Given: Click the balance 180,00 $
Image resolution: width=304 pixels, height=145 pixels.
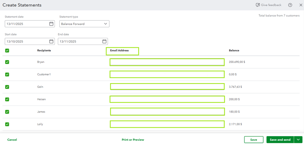Looking at the screenshot, I should (x=234, y=112).
